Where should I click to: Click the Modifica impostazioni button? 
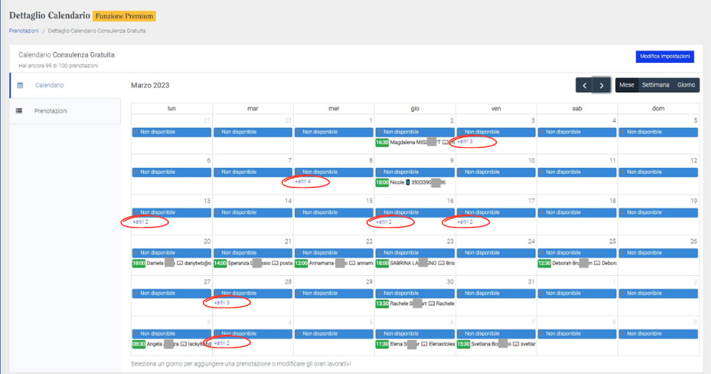click(665, 57)
